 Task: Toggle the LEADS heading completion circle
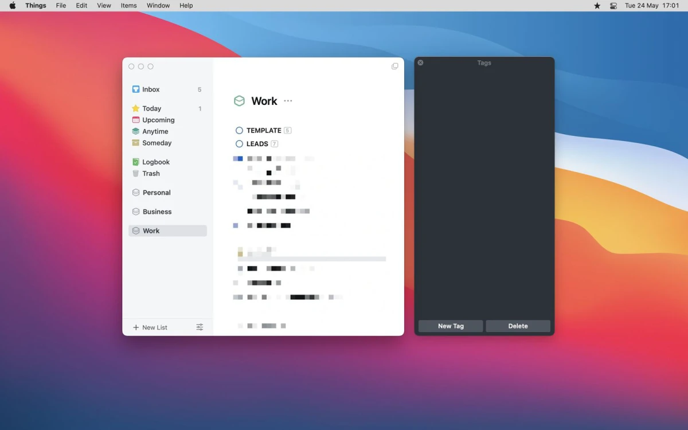coord(239,144)
